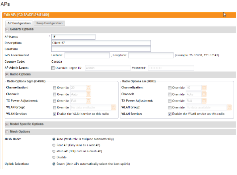Image resolution: width=237 pixels, height=175 pixels.
Task: Click the Edit AP title bar text
Action: pos(26,15)
